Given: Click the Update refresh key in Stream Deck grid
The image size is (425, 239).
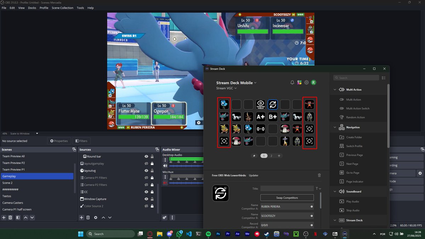Looking at the screenshot, I should [x=273, y=104].
